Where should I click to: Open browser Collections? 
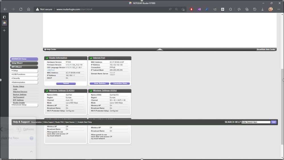247,9
